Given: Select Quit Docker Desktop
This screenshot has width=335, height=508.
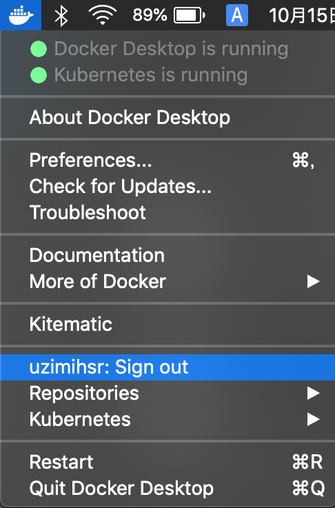Looking at the screenshot, I should pyautogui.click(x=167, y=488).
